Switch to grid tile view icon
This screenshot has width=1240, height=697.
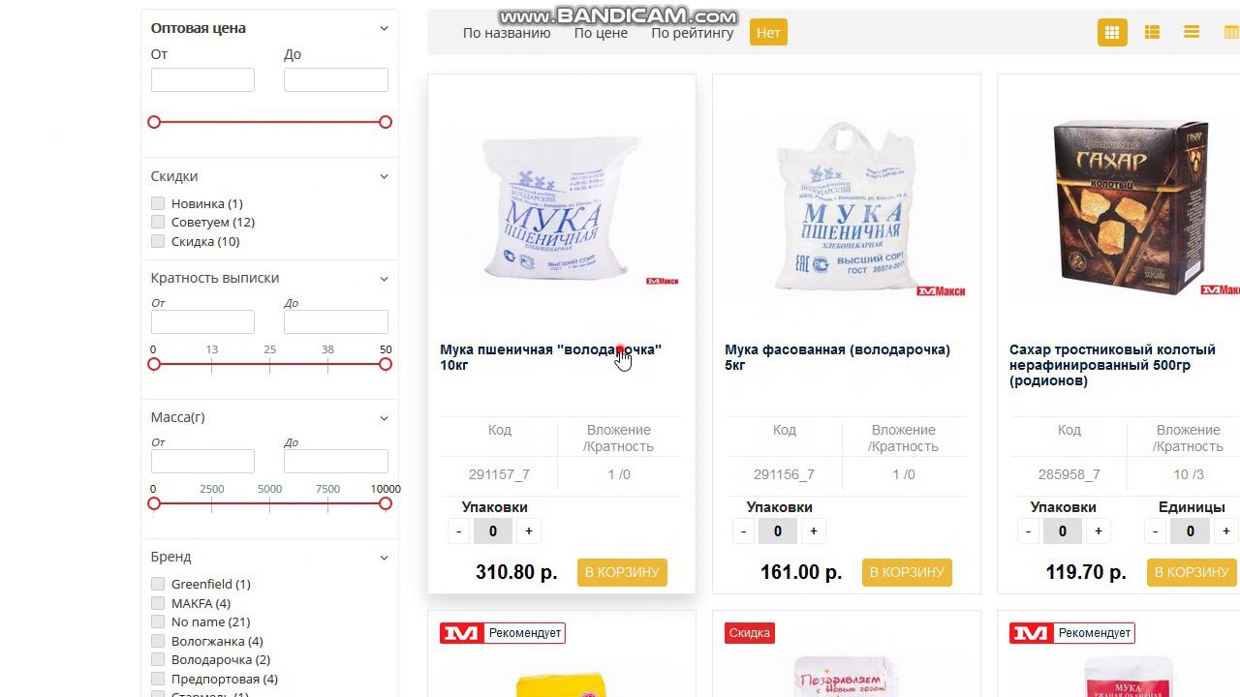point(1112,32)
